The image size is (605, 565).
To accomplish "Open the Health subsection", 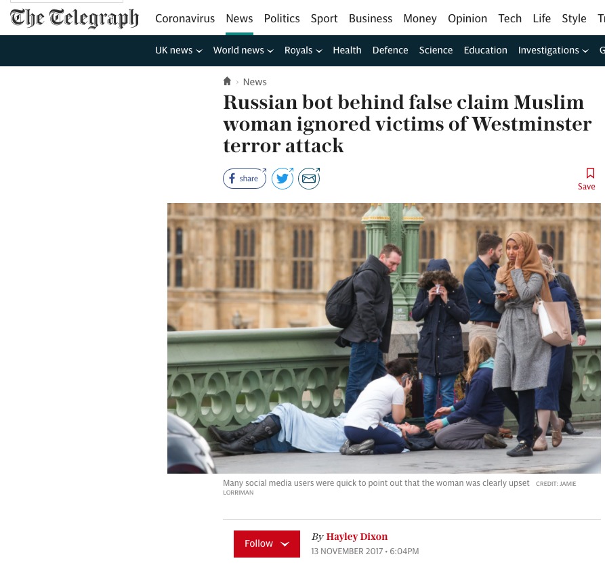I will click(348, 51).
